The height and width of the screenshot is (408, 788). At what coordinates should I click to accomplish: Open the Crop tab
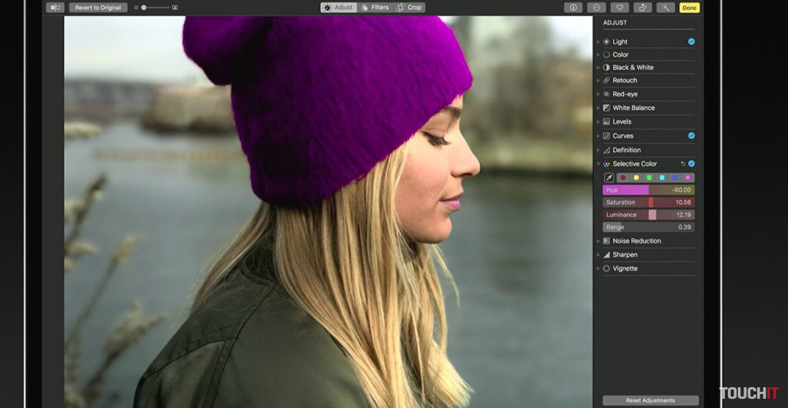click(409, 8)
